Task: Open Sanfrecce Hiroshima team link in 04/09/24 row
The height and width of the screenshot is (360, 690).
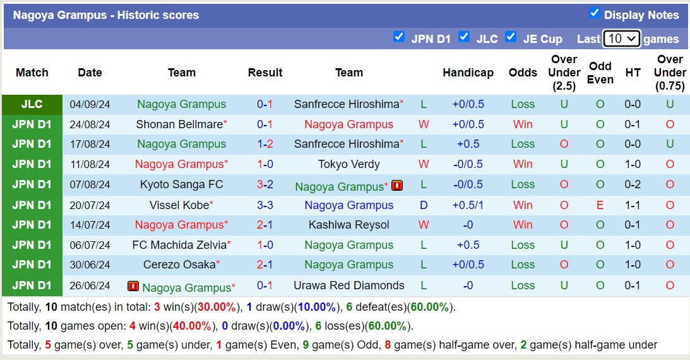Action: pyautogui.click(x=347, y=104)
